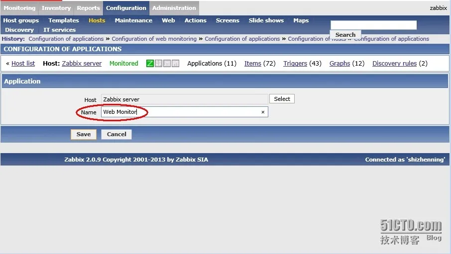Open first history link Configuration of applications

pyautogui.click(x=66, y=39)
